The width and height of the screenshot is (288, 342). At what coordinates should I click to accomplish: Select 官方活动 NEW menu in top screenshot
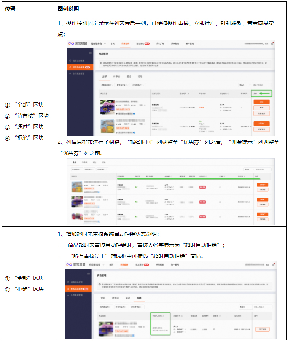pos(143,43)
